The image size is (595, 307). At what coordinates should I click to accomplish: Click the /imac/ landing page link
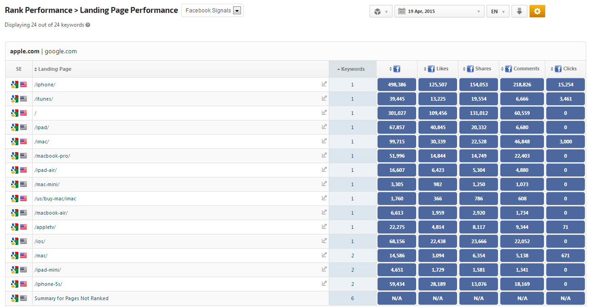42,142
